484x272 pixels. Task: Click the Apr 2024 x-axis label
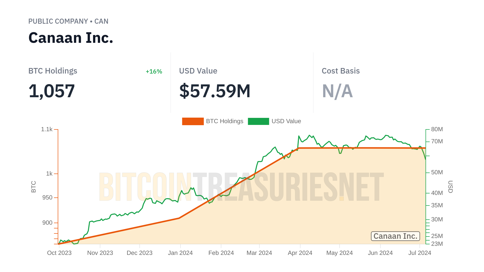click(300, 253)
